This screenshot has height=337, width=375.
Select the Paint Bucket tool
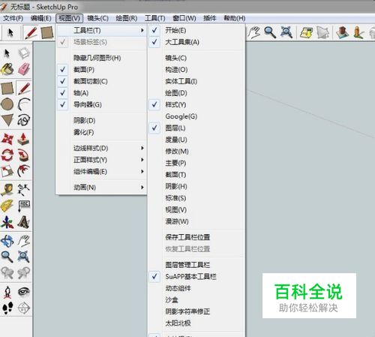click(x=7, y=69)
